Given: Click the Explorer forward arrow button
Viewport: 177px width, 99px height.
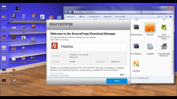Looking at the screenshot, I should [x=70, y=12].
